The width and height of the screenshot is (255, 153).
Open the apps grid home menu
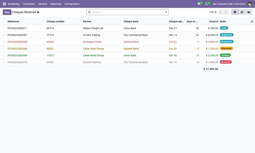pyautogui.click(x=5, y=4)
